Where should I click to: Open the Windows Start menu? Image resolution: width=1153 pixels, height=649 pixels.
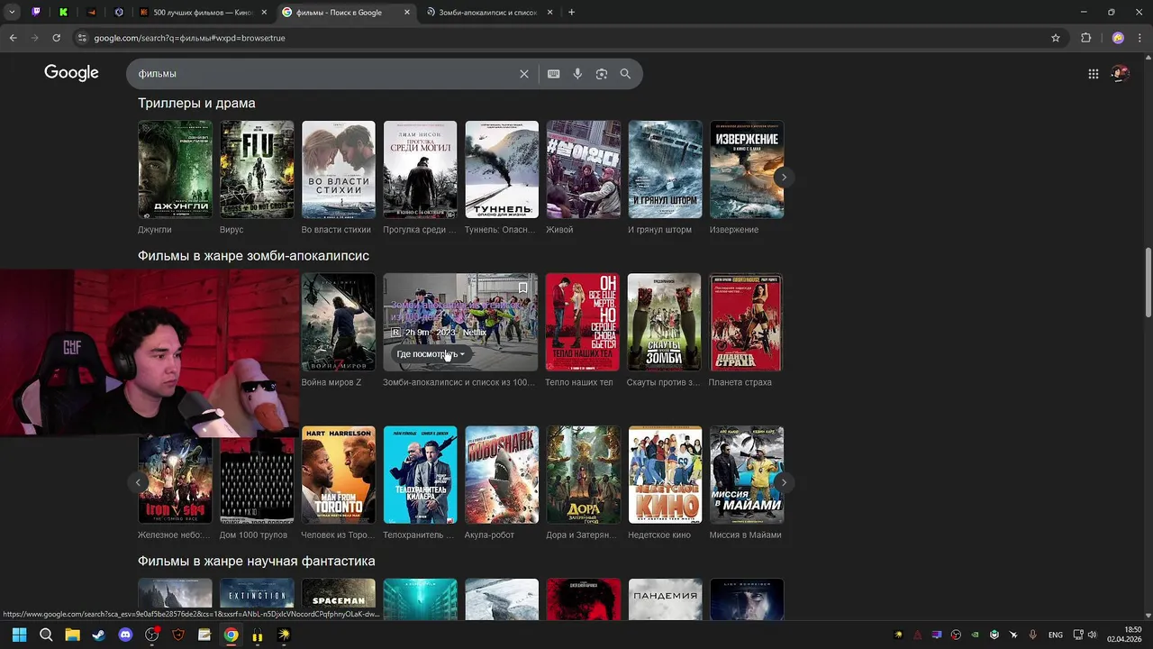pos(19,635)
